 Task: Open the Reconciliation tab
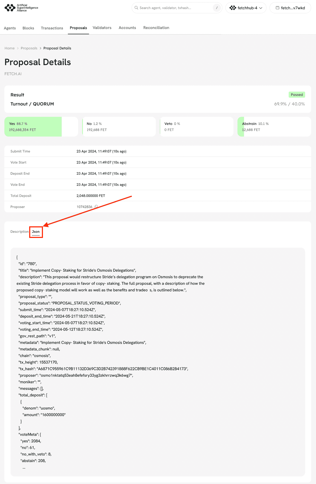pyautogui.click(x=156, y=28)
